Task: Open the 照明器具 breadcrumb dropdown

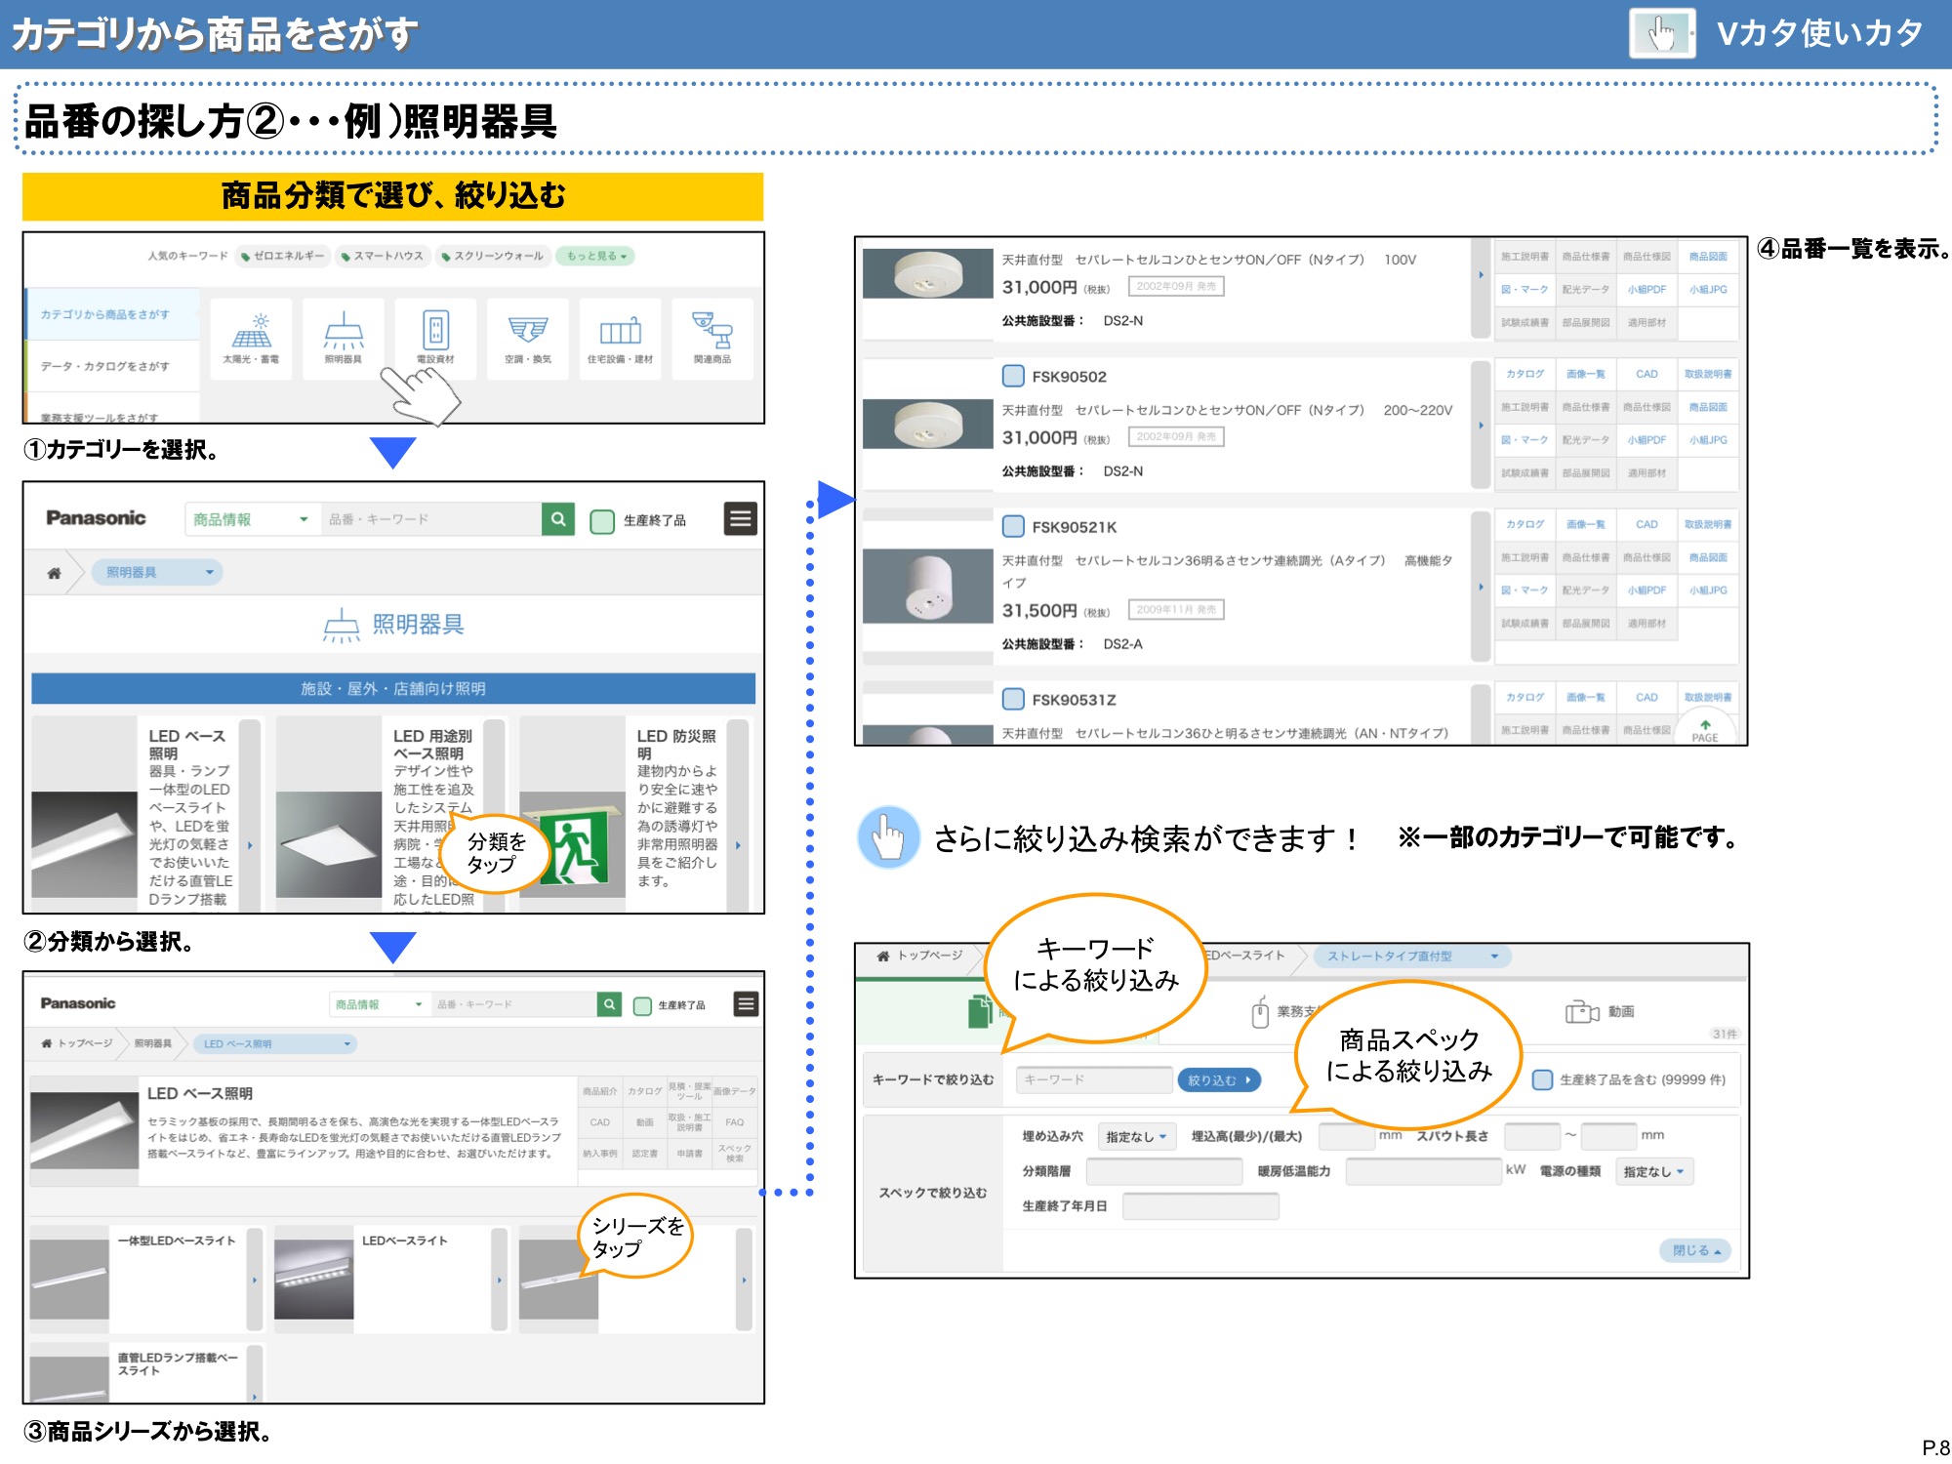Action: coord(158,573)
